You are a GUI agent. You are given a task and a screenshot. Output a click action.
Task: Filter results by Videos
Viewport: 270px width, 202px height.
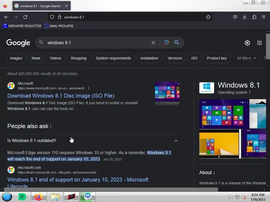(x=55, y=58)
